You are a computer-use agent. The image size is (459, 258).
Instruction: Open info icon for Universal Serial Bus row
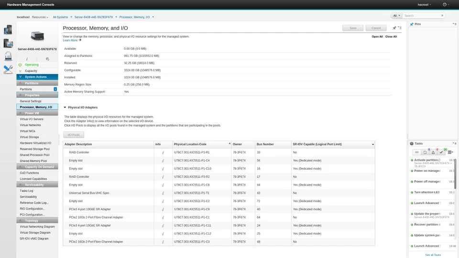coord(163,193)
